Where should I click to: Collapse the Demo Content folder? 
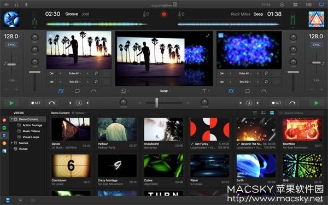coord(12,119)
